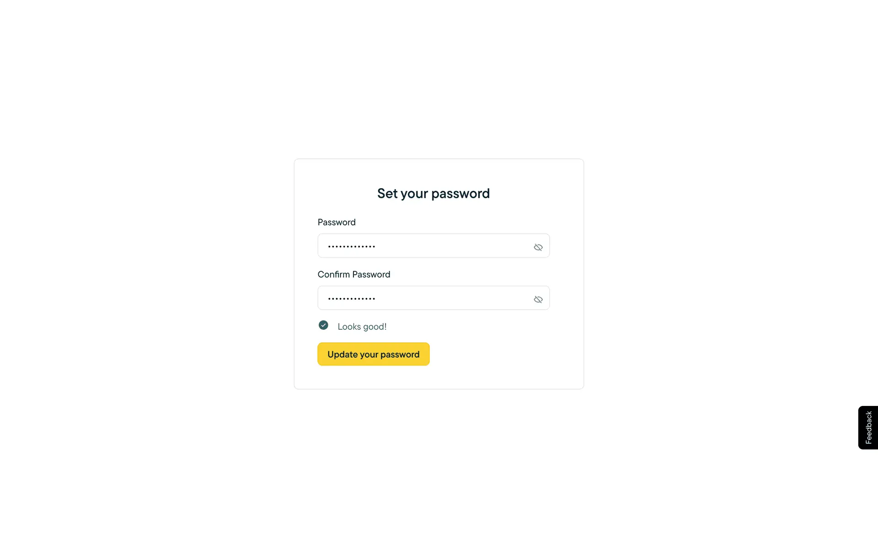Image resolution: width=878 pixels, height=548 pixels.
Task: Focus the Confirm Password input field
Action: pyautogui.click(x=425, y=298)
